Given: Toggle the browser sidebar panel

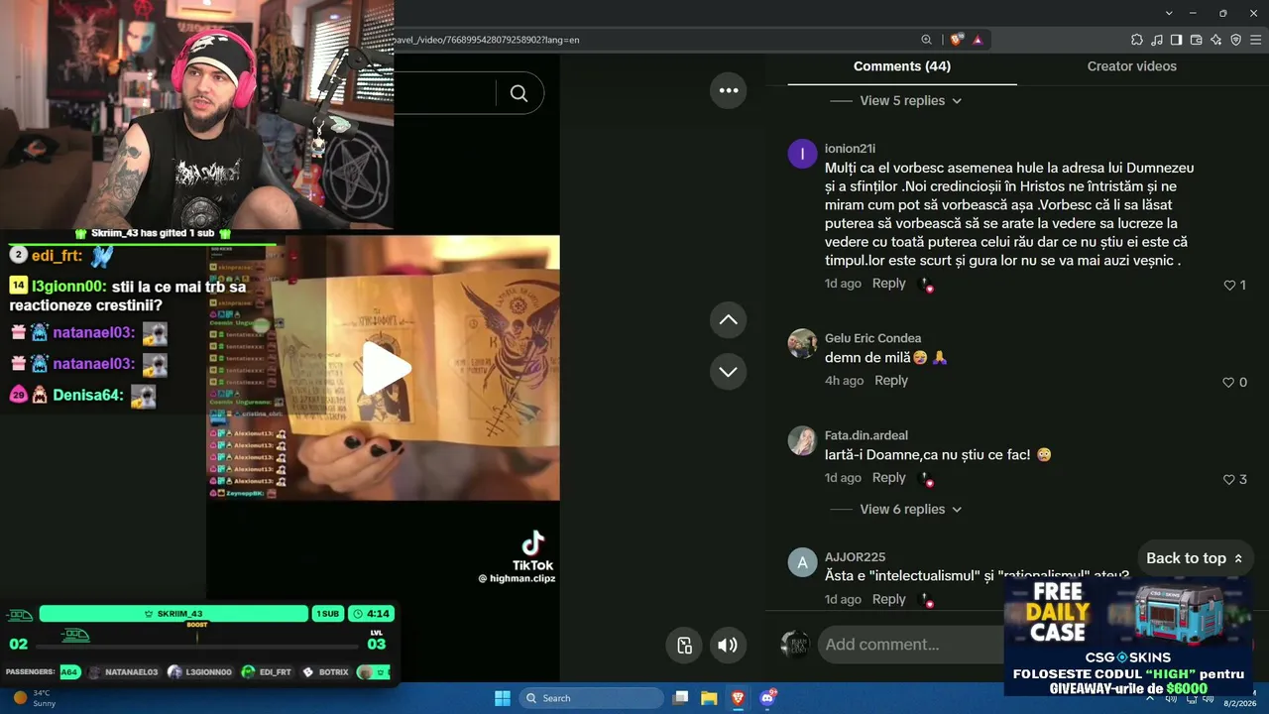Looking at the screenshot, I should coord(1176,40).
